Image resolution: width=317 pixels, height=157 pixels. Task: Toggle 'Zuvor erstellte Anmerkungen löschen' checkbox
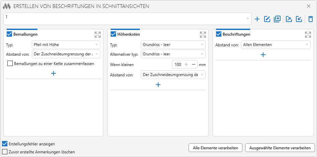coord(5,152)
